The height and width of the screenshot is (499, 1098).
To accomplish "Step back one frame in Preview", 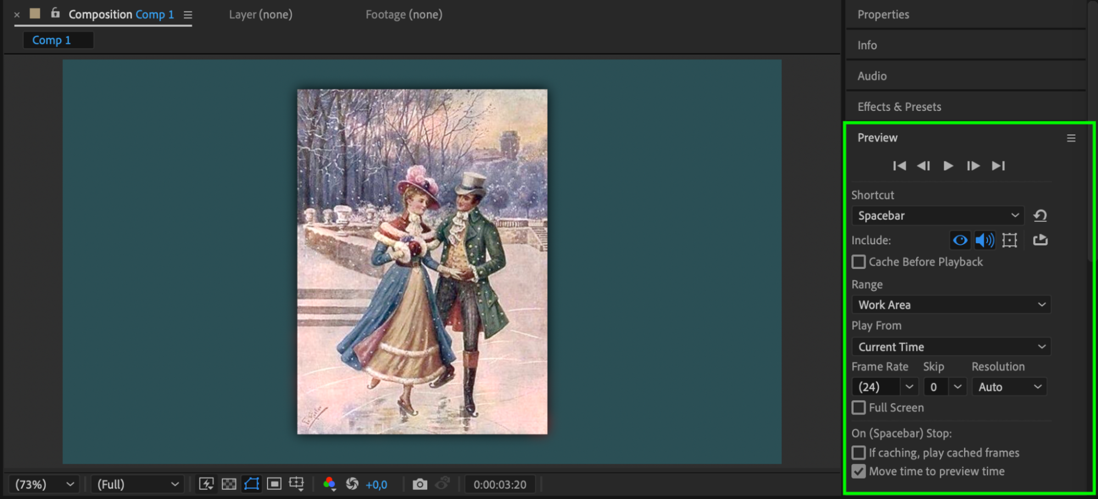I will tap(924, 166).
